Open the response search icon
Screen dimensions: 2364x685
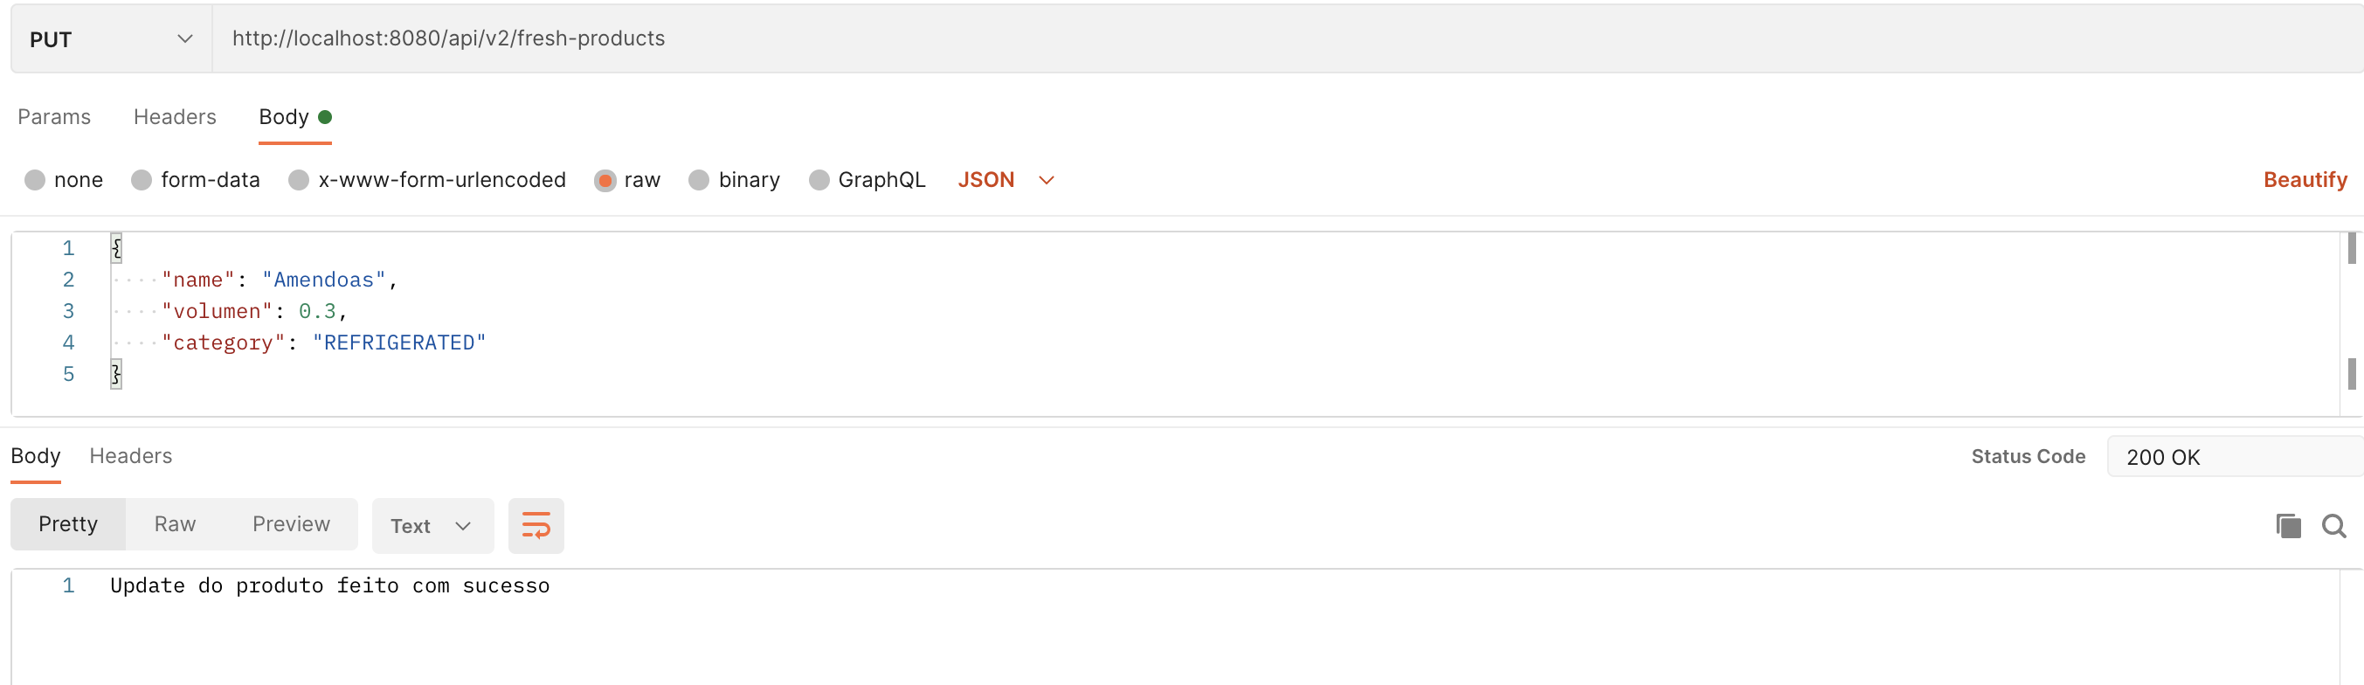(x=2333, y=525)
